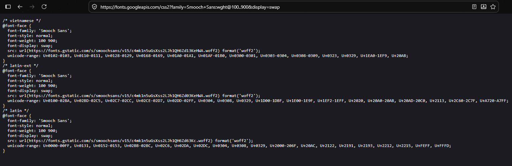Click the value U+2212
This screenshot has width=512, height=166.
pos(385,146)
